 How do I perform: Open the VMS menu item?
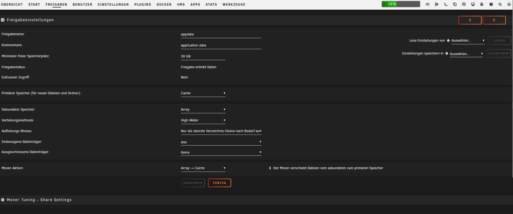[x=181, y=5]
